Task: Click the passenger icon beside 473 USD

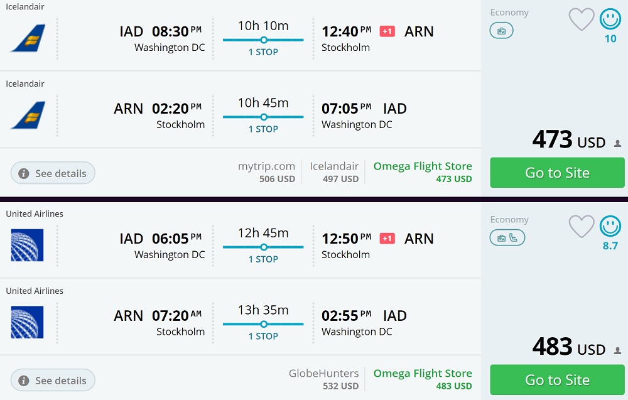Action: tap(617, 144)
